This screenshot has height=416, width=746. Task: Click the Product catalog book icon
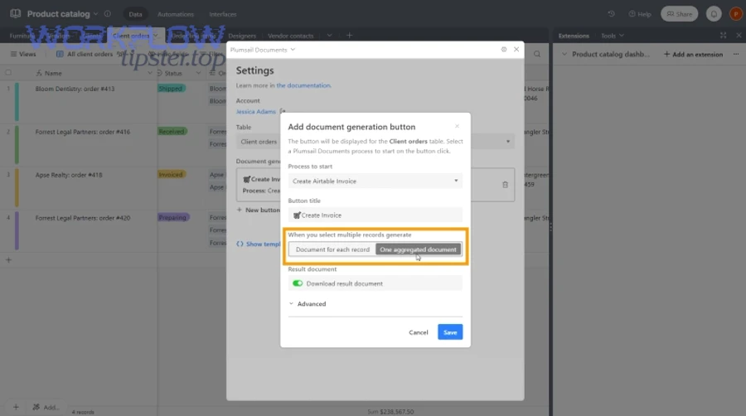click(x=15, y=14)
